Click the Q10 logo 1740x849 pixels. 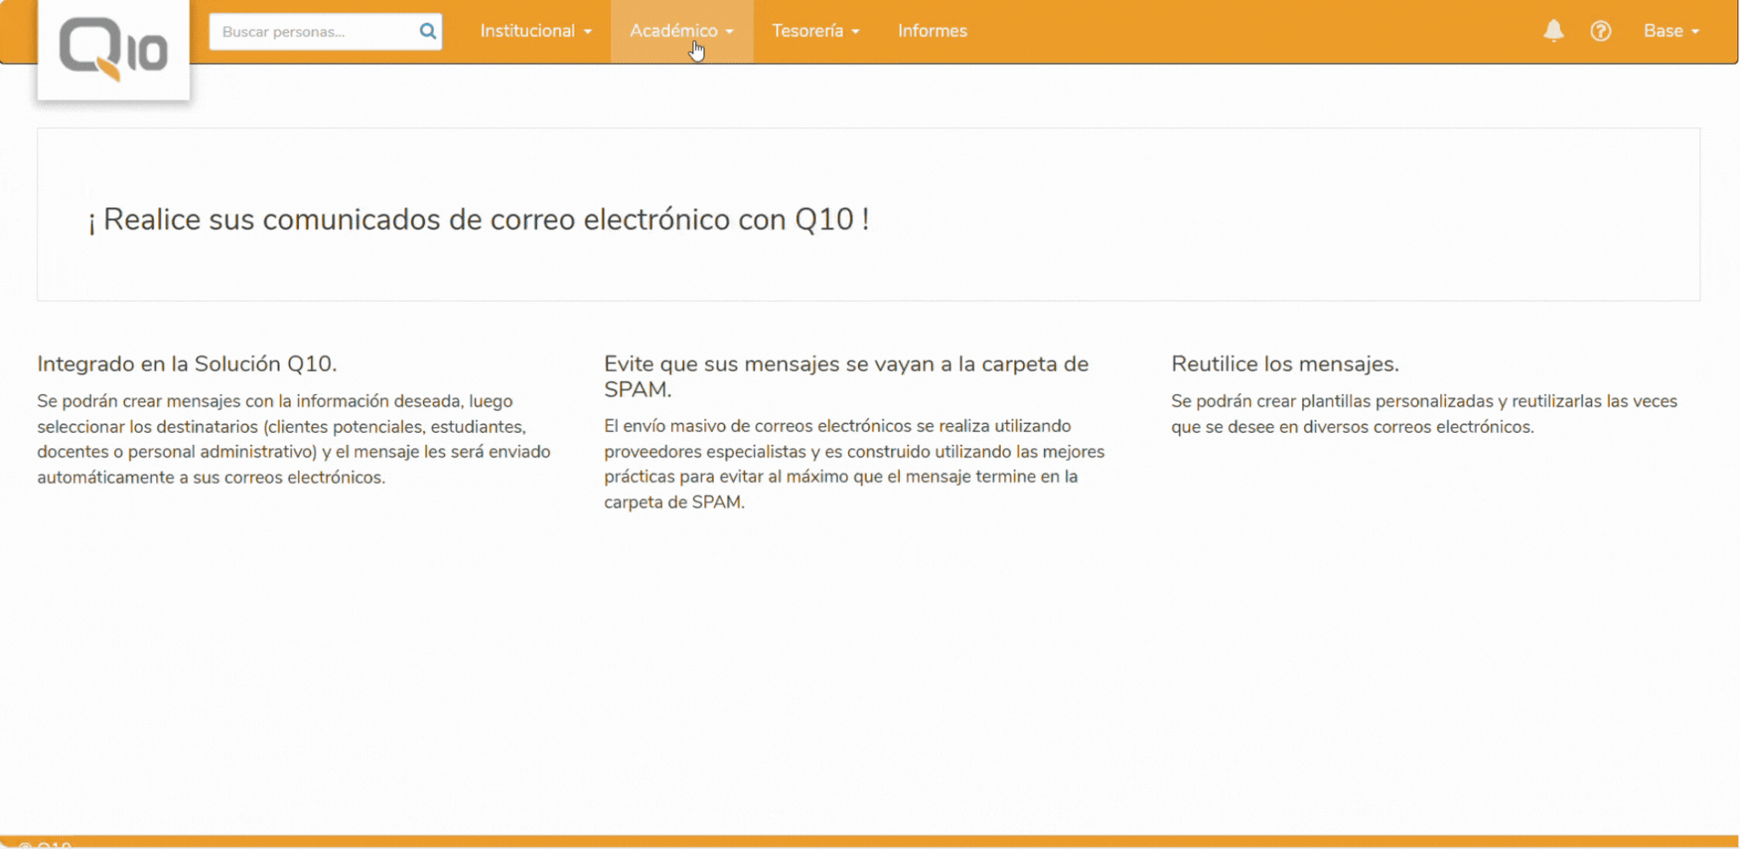point(113,48)
